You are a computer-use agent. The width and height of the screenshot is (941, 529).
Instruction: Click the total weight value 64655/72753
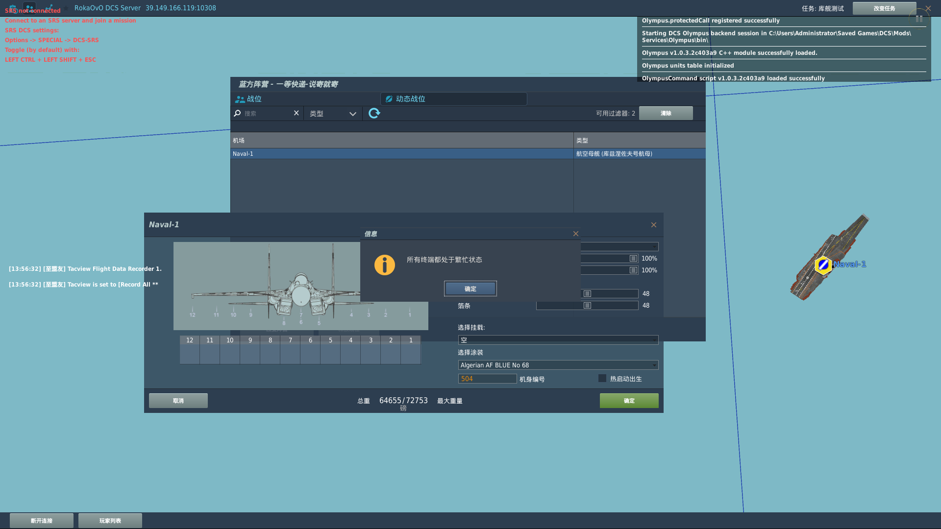point(403,401)
